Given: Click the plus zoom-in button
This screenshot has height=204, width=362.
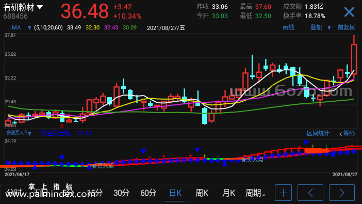Looking at the screenshot, I should click(283, 193).
